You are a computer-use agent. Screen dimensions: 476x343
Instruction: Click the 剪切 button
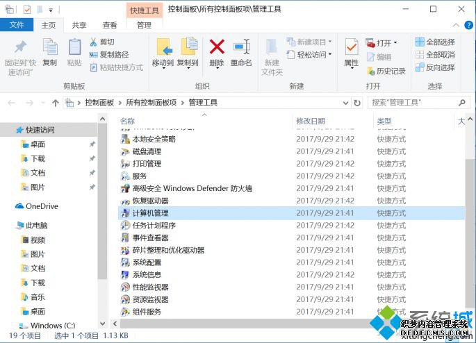click(102, 42)
